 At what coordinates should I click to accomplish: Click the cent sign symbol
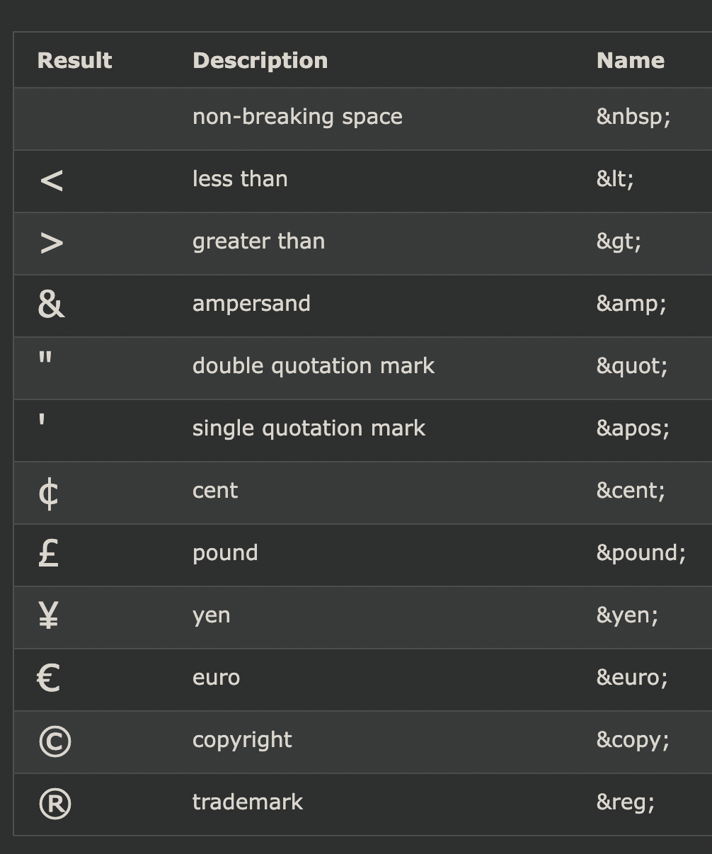pyautogui.click(x=48, y=493)
